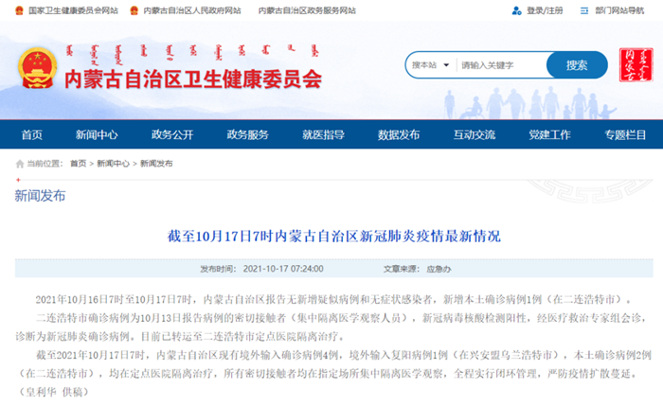Click the 请输入关键字 search input field

click(500, 65)
